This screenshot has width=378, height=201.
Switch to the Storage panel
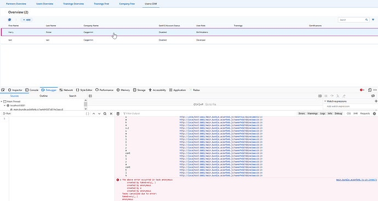coord(139,90)
